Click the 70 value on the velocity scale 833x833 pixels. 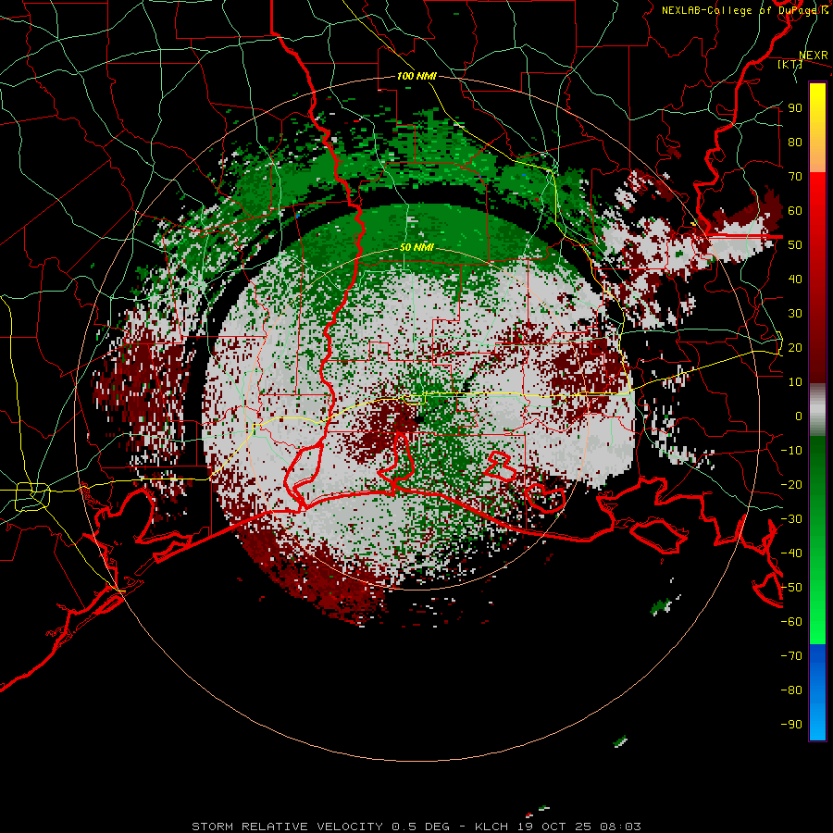pos(795,177)
